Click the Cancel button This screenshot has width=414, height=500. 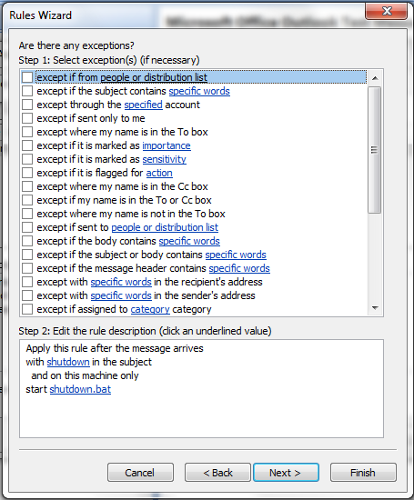pos(140,472)
